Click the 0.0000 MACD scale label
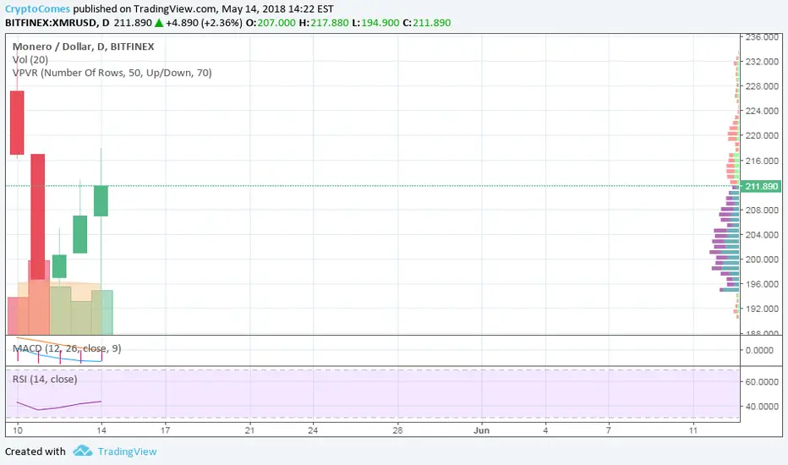This screenshot has height=465, width=788. click(x=760, y=350)
